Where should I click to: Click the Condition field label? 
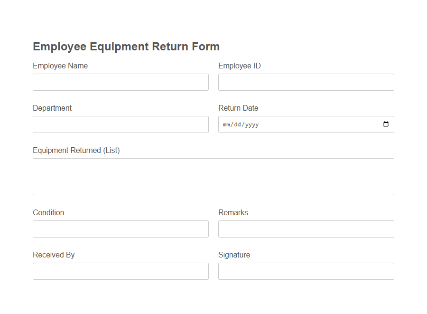48,212
